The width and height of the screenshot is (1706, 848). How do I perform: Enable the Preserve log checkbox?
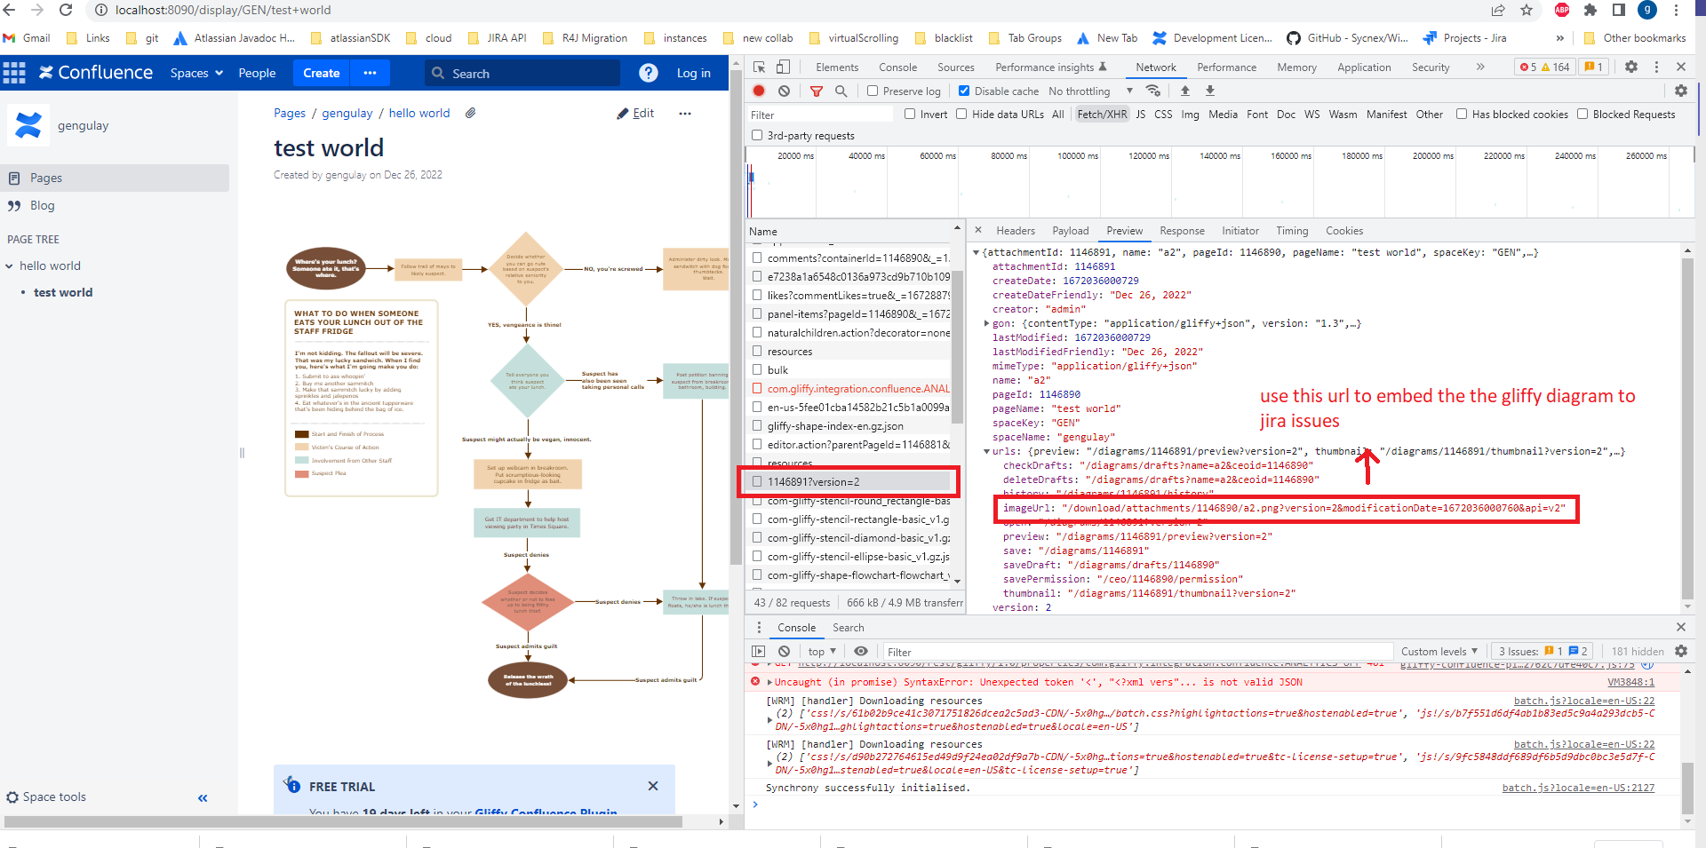coord(873,91)
